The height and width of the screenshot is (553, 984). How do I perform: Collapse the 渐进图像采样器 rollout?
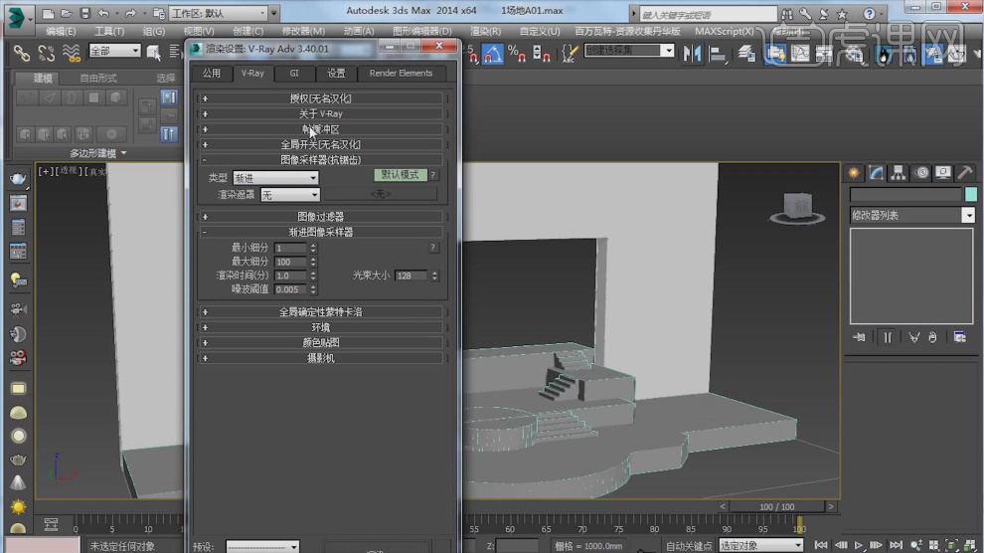click(x=321, y=233)
